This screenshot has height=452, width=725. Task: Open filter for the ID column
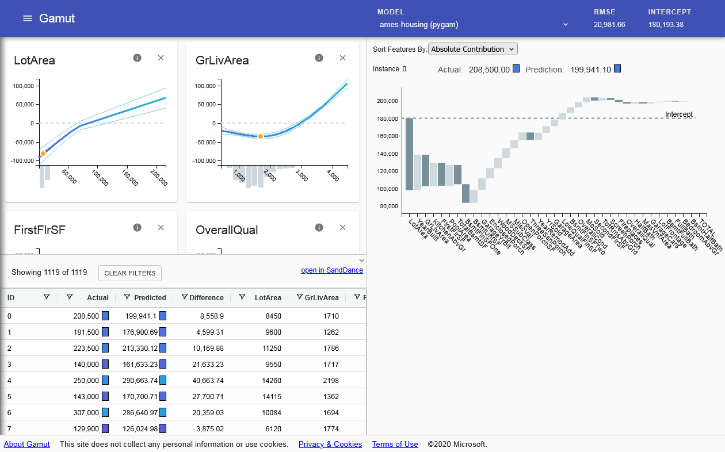point(47,297)
